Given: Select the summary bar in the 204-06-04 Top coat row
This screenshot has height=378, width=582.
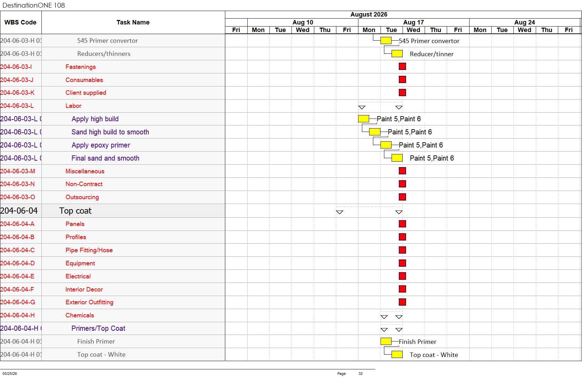Looking at the screenshot, I should click(x=369, y=210).
